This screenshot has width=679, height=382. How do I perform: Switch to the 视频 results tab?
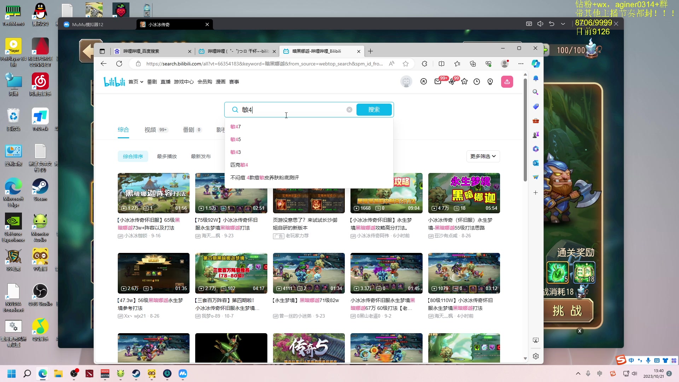[x=156, y=130]
